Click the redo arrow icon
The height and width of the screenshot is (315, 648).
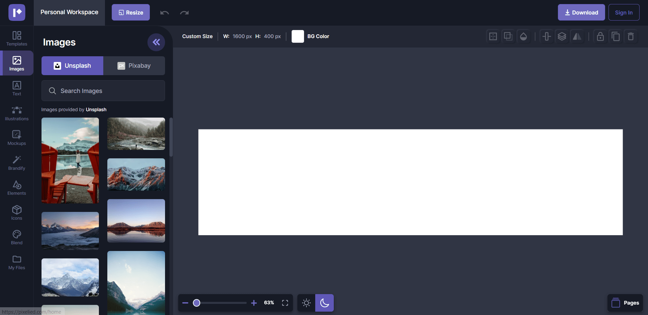click(184, 13)
